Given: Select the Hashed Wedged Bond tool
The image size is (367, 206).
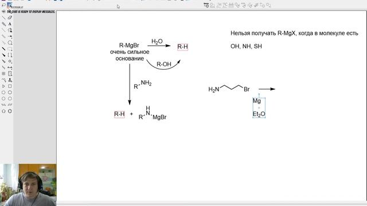Looking at the screenshot, I should 3,43.
